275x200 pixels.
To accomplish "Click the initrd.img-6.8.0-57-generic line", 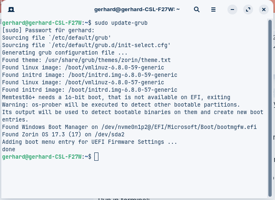I will pos(90,90).
